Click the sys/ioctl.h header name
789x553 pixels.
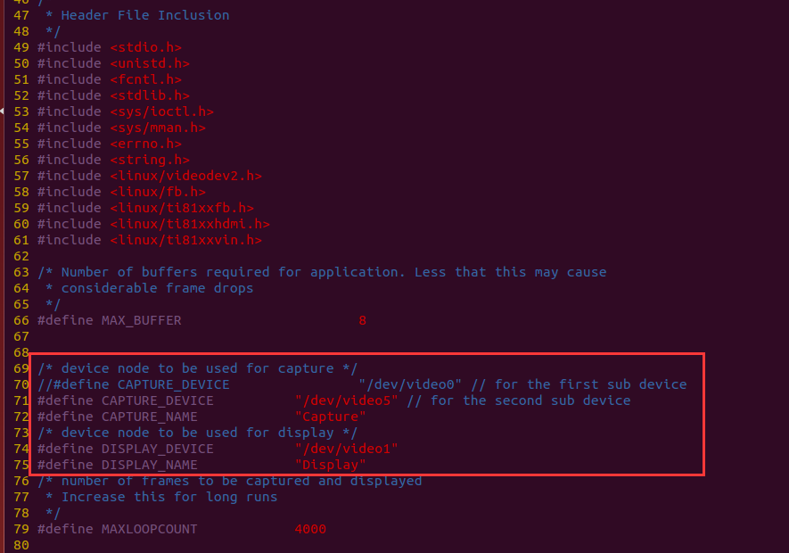click(x=161, y=111)
